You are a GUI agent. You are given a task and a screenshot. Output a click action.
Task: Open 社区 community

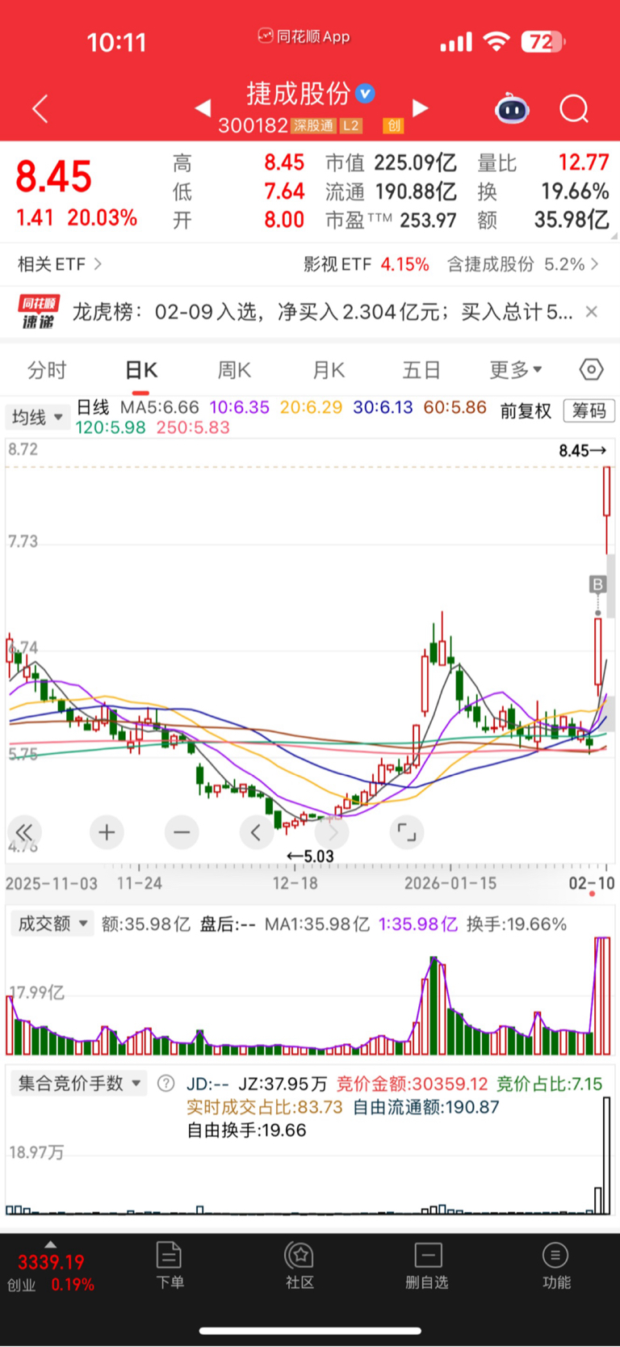pos(300,1265)
